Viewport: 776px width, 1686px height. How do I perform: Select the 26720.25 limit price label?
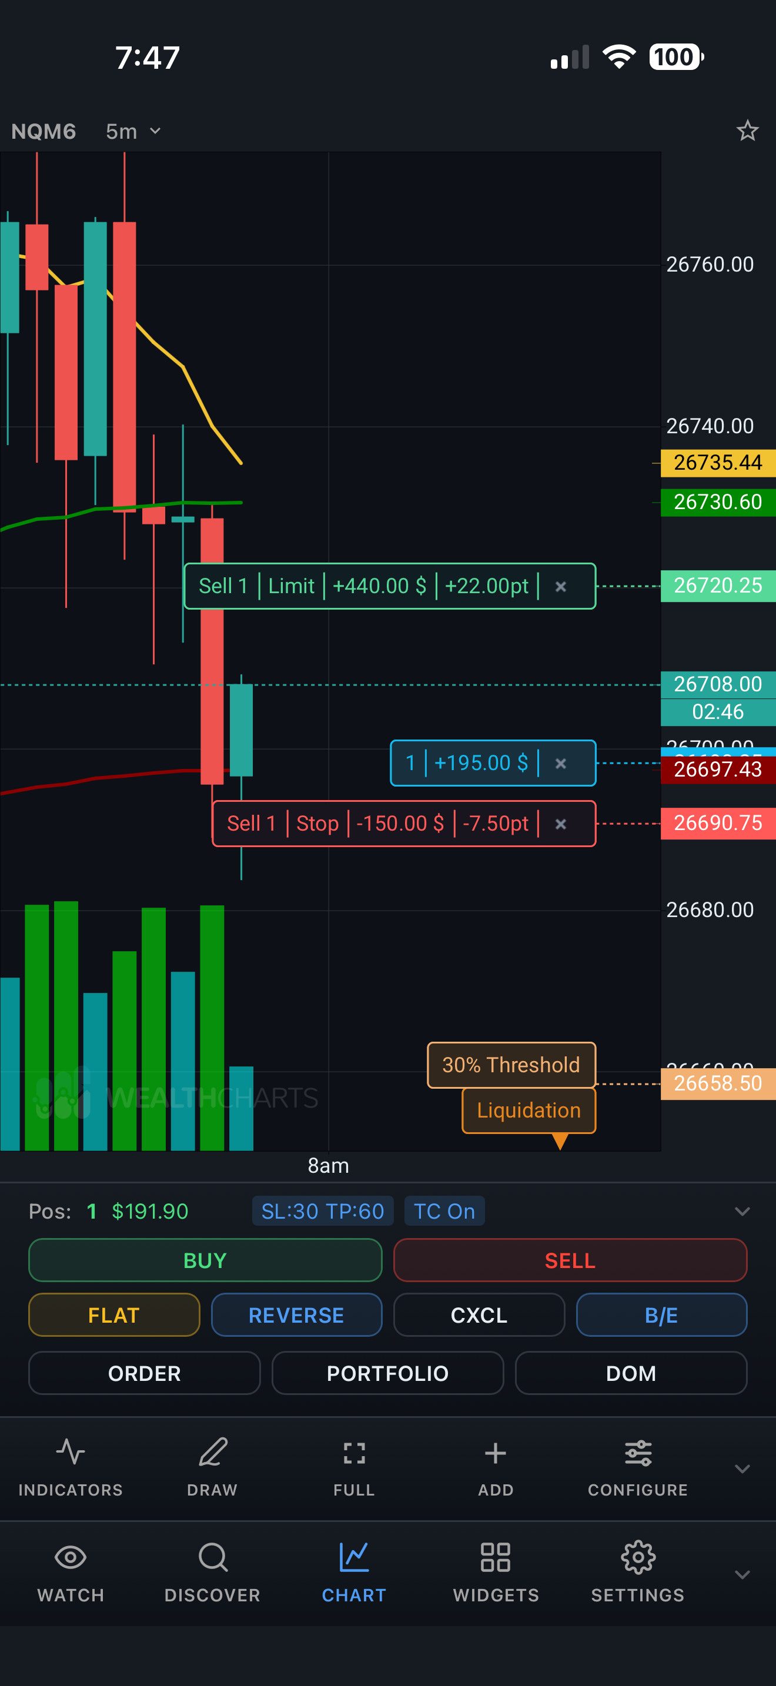click(717, 586)
